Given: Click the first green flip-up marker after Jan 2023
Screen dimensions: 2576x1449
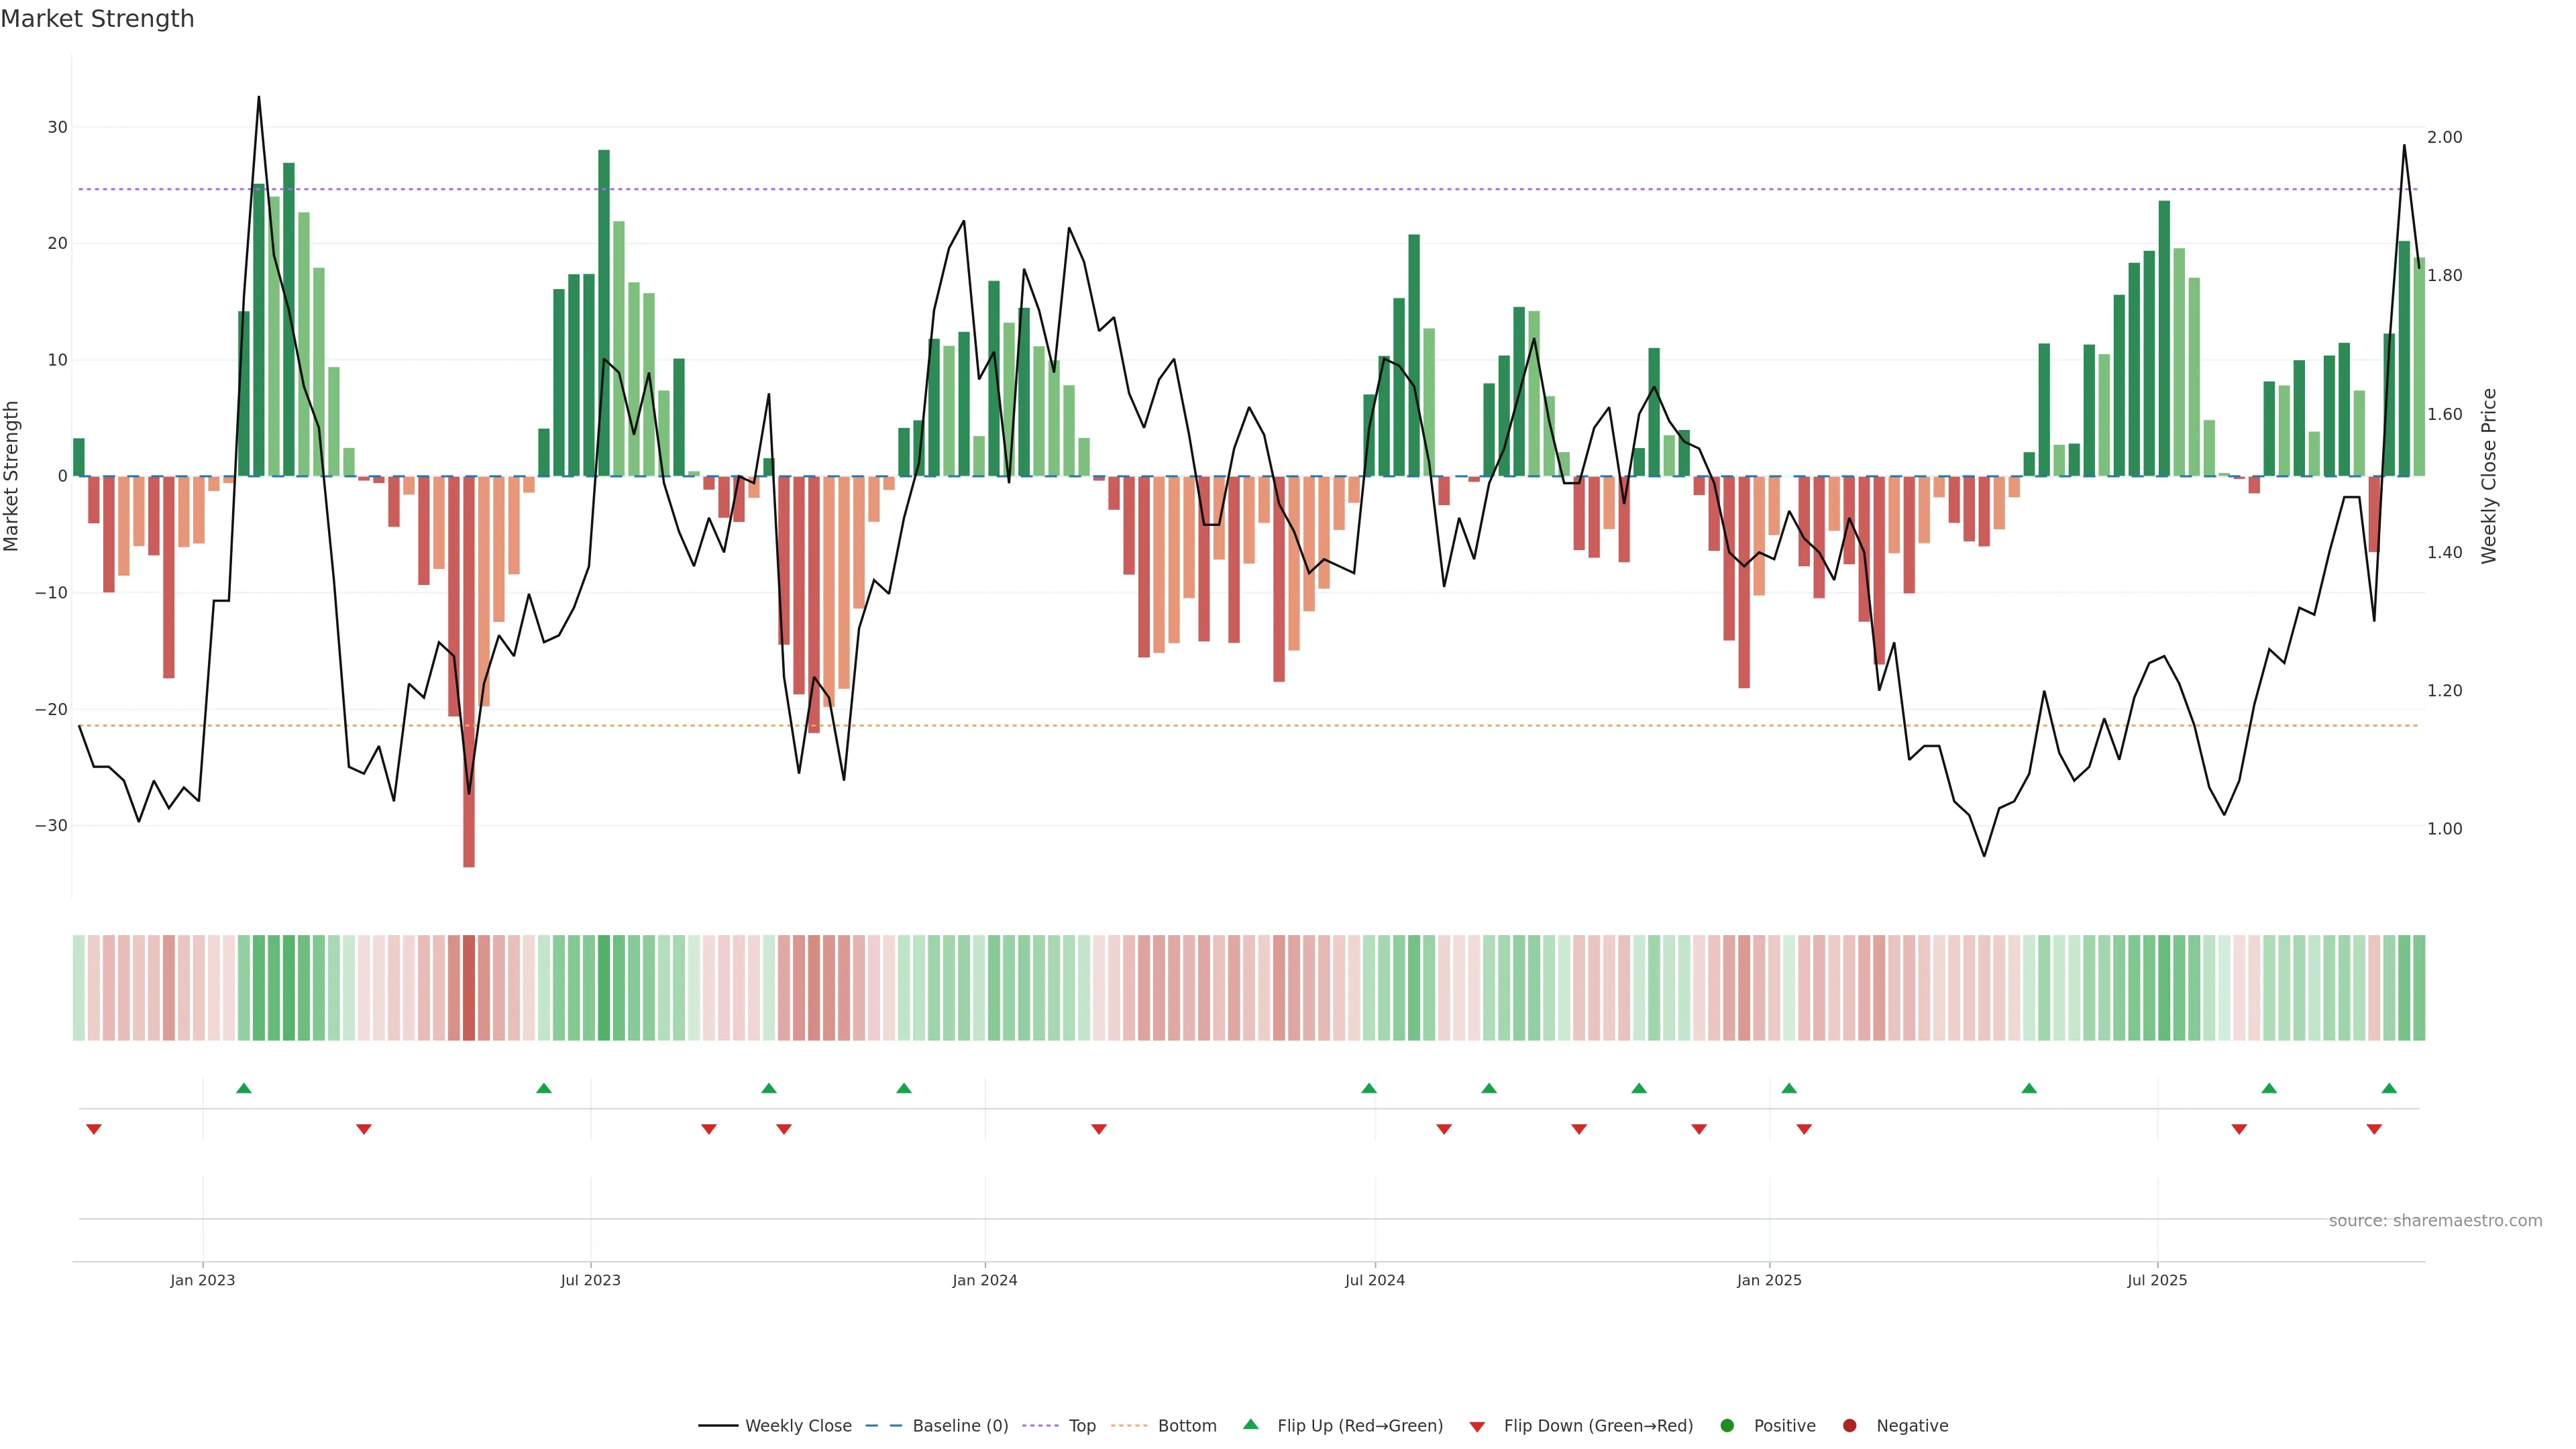Looking at the screenshot, I should tap(243, 1088).
